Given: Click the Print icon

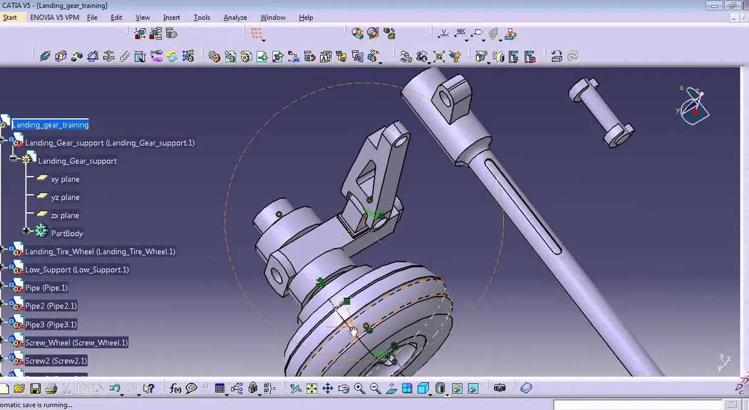Looking at the screenshot, I should (51, 388).
